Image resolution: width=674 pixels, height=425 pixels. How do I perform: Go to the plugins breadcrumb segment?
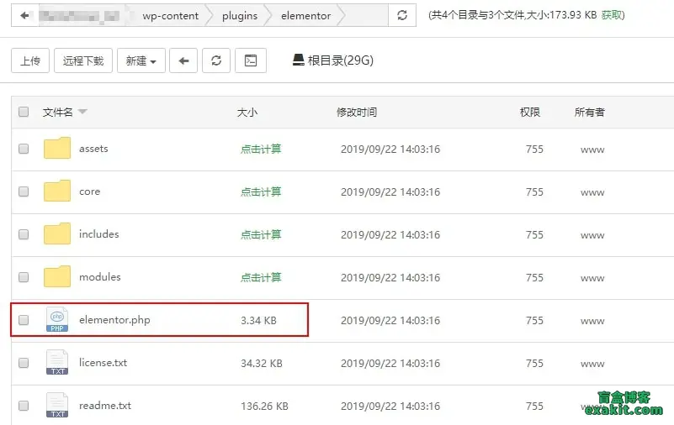pyautogui.click(x=240, y=15)
